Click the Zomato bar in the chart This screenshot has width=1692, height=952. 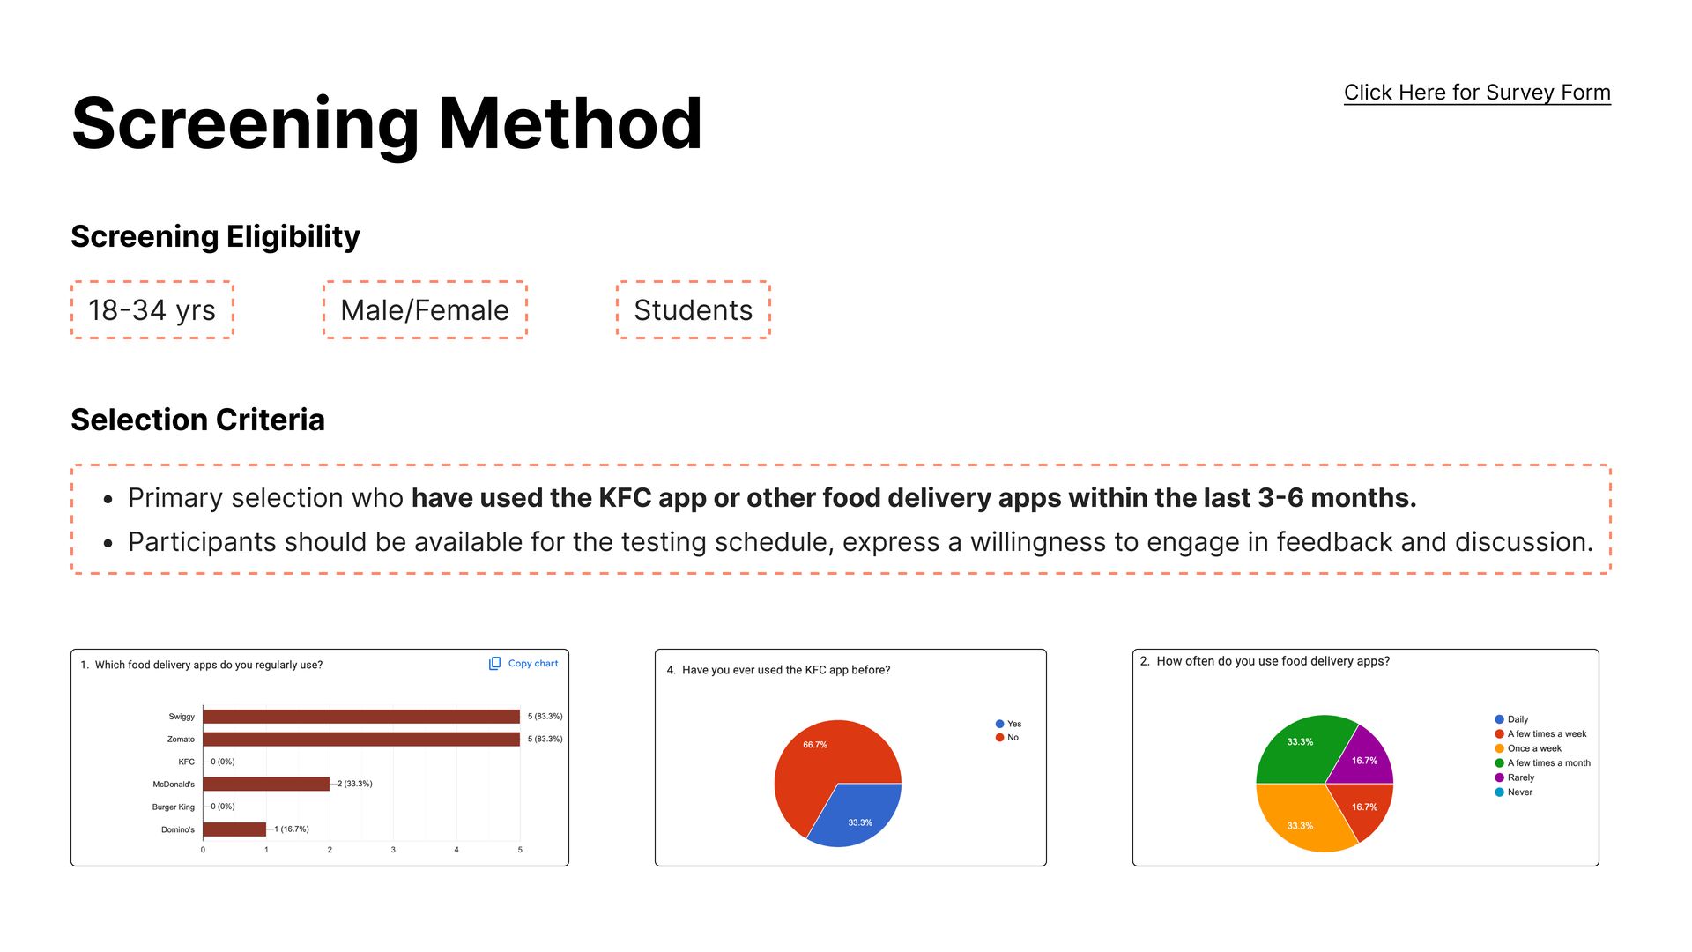(x=361, y=740)
